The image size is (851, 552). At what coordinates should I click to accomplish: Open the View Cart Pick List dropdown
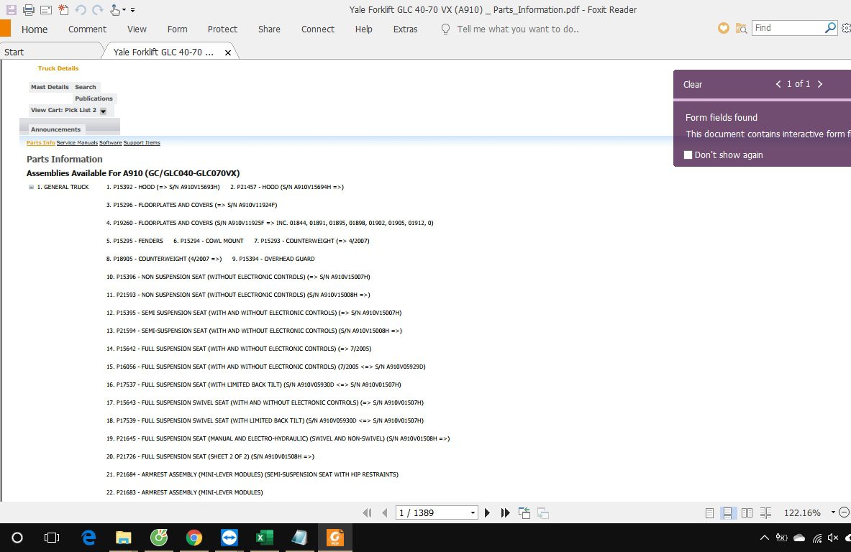point(103,111)
